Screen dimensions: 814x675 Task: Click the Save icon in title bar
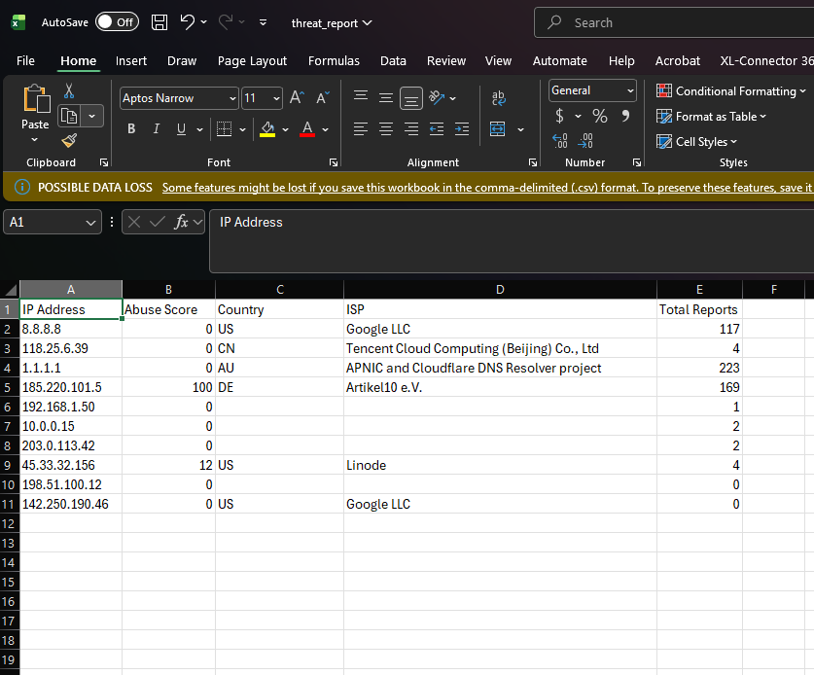(x=159, y=22)
